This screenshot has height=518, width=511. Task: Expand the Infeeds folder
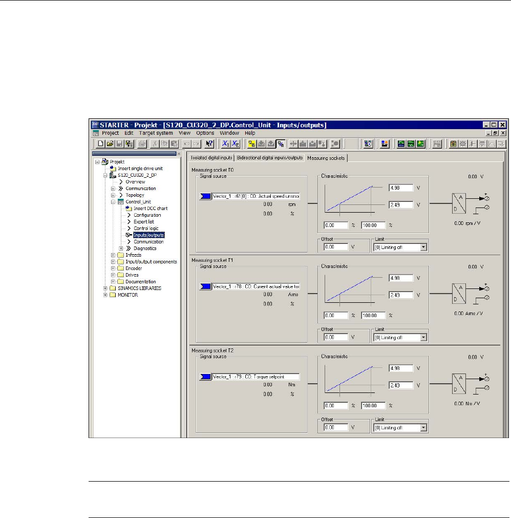click(x=113, y=255)
